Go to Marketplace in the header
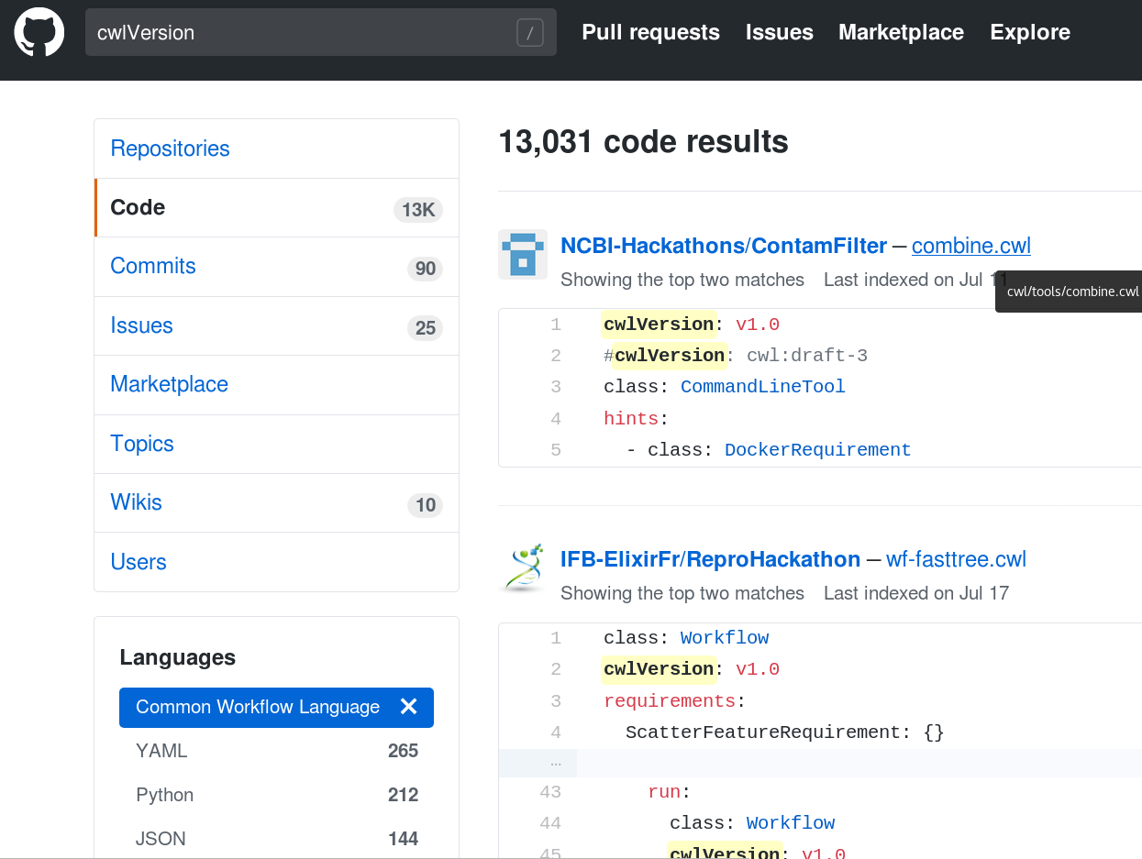This screenshot has width=1142, height=859. pos(901,32)
